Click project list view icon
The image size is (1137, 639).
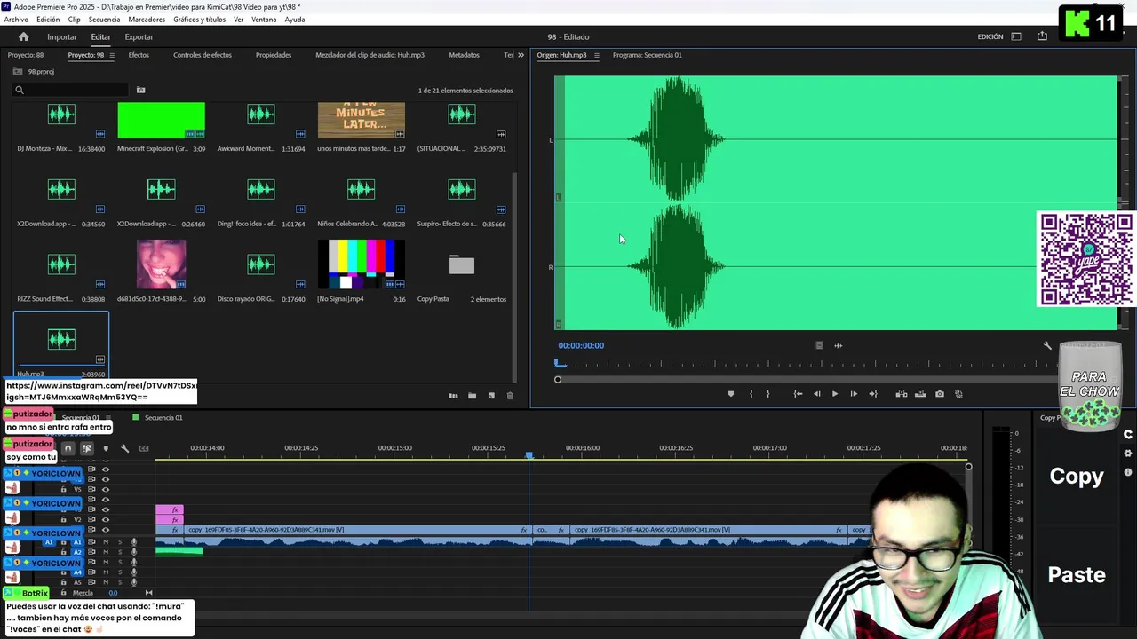pyautogui.click(x=453, y=396)
